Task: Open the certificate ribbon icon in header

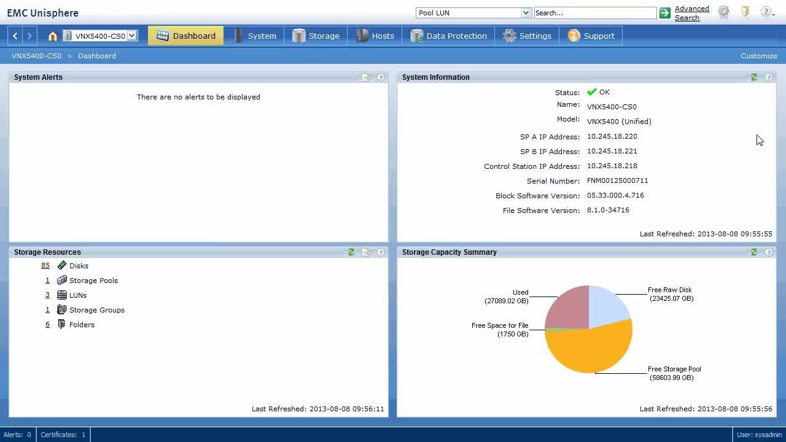Action: coord(724,12)
